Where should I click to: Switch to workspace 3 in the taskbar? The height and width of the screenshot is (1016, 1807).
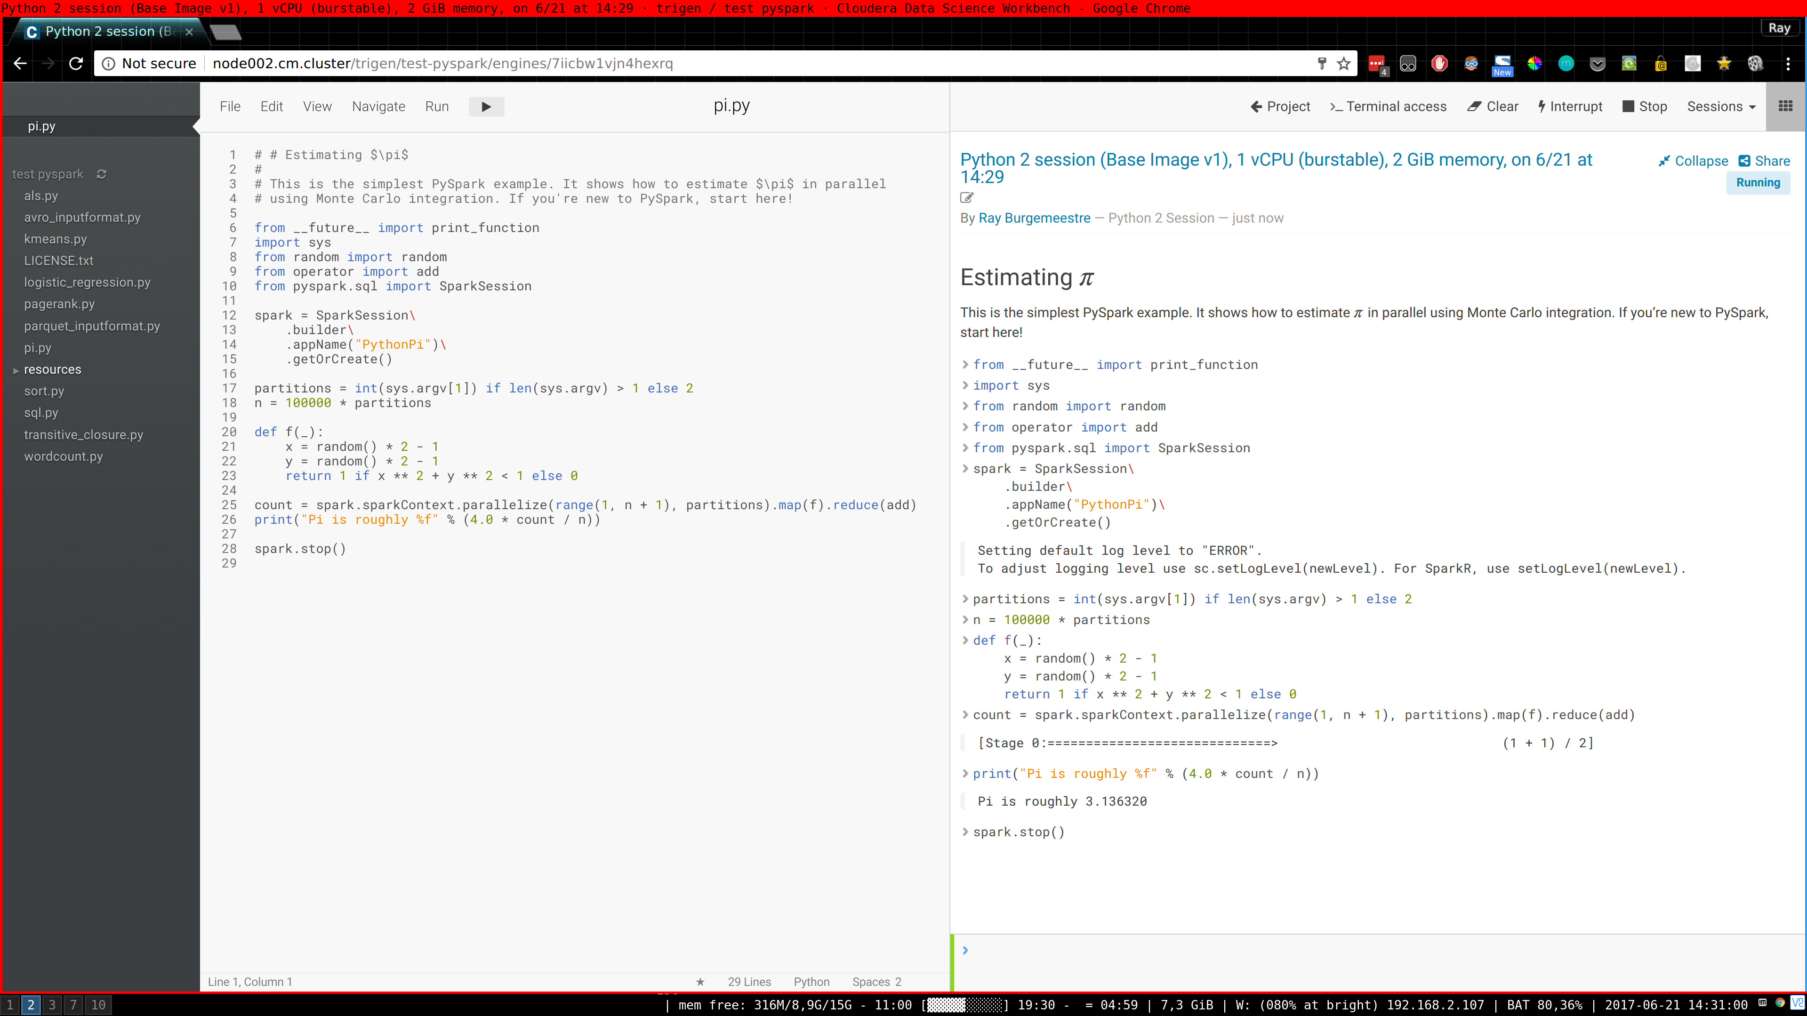coord(52,1005)
